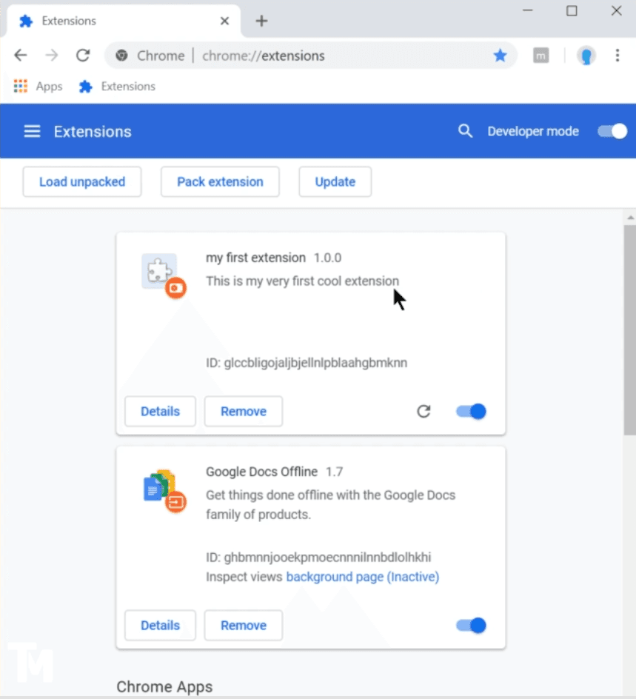Click Pack extension button

coord(220,182)
